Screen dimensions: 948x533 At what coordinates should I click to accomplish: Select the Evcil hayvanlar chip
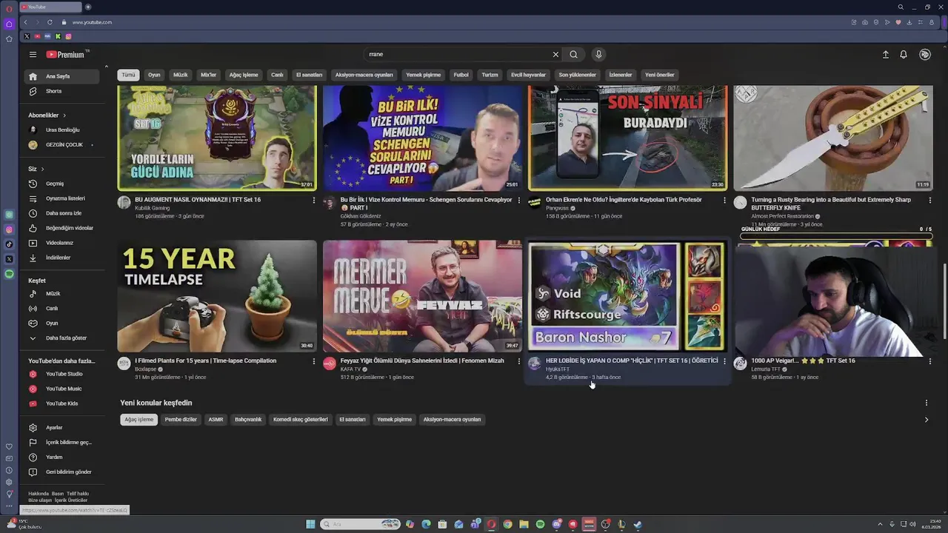pyautogui.click(x=528, y=75)
